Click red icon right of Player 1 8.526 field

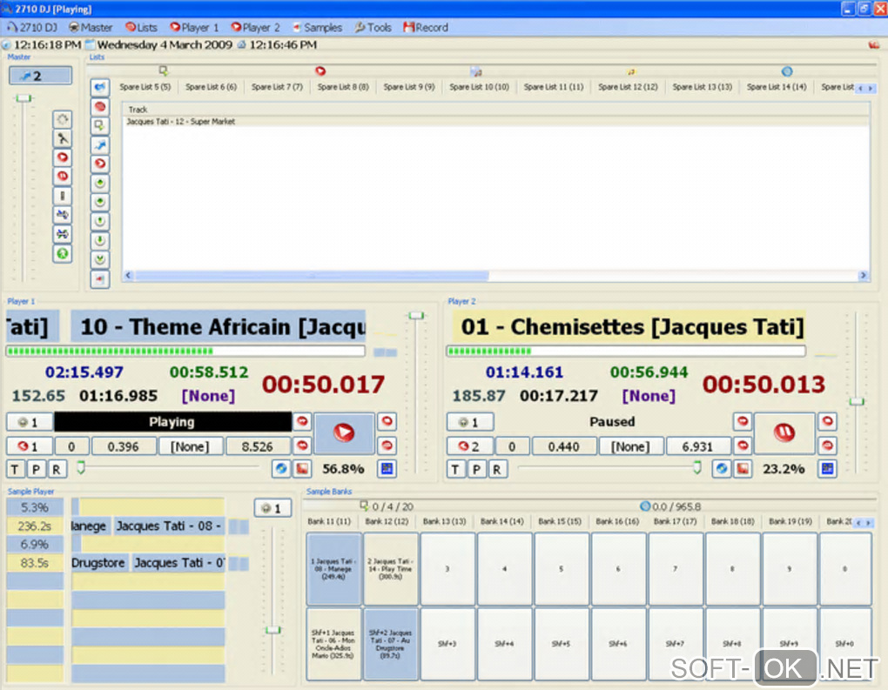click(x=302, y=446)
